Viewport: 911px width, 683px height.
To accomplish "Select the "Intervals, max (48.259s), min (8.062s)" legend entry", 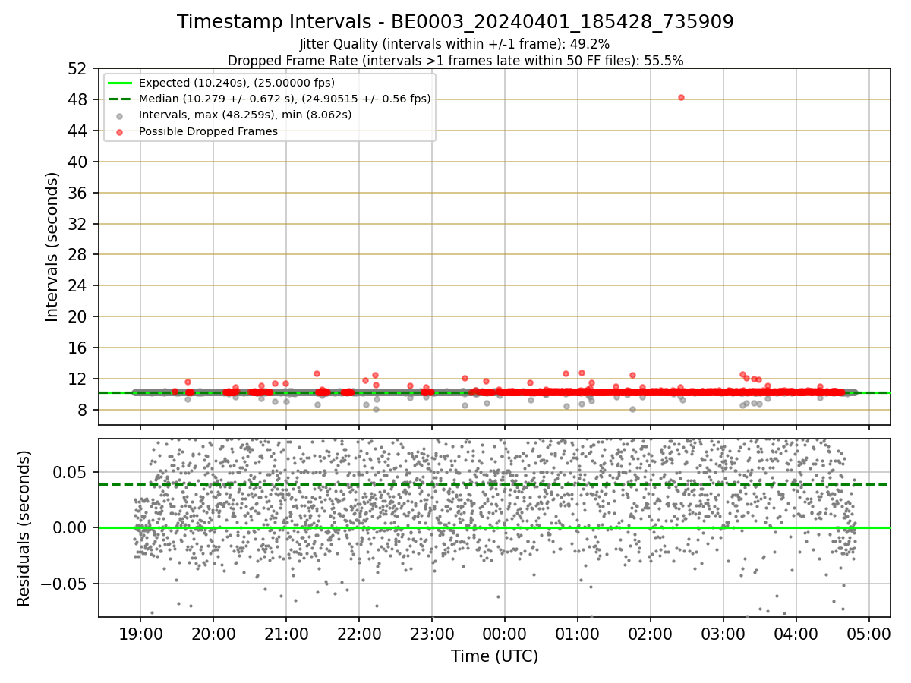I will tap(245, 115).
